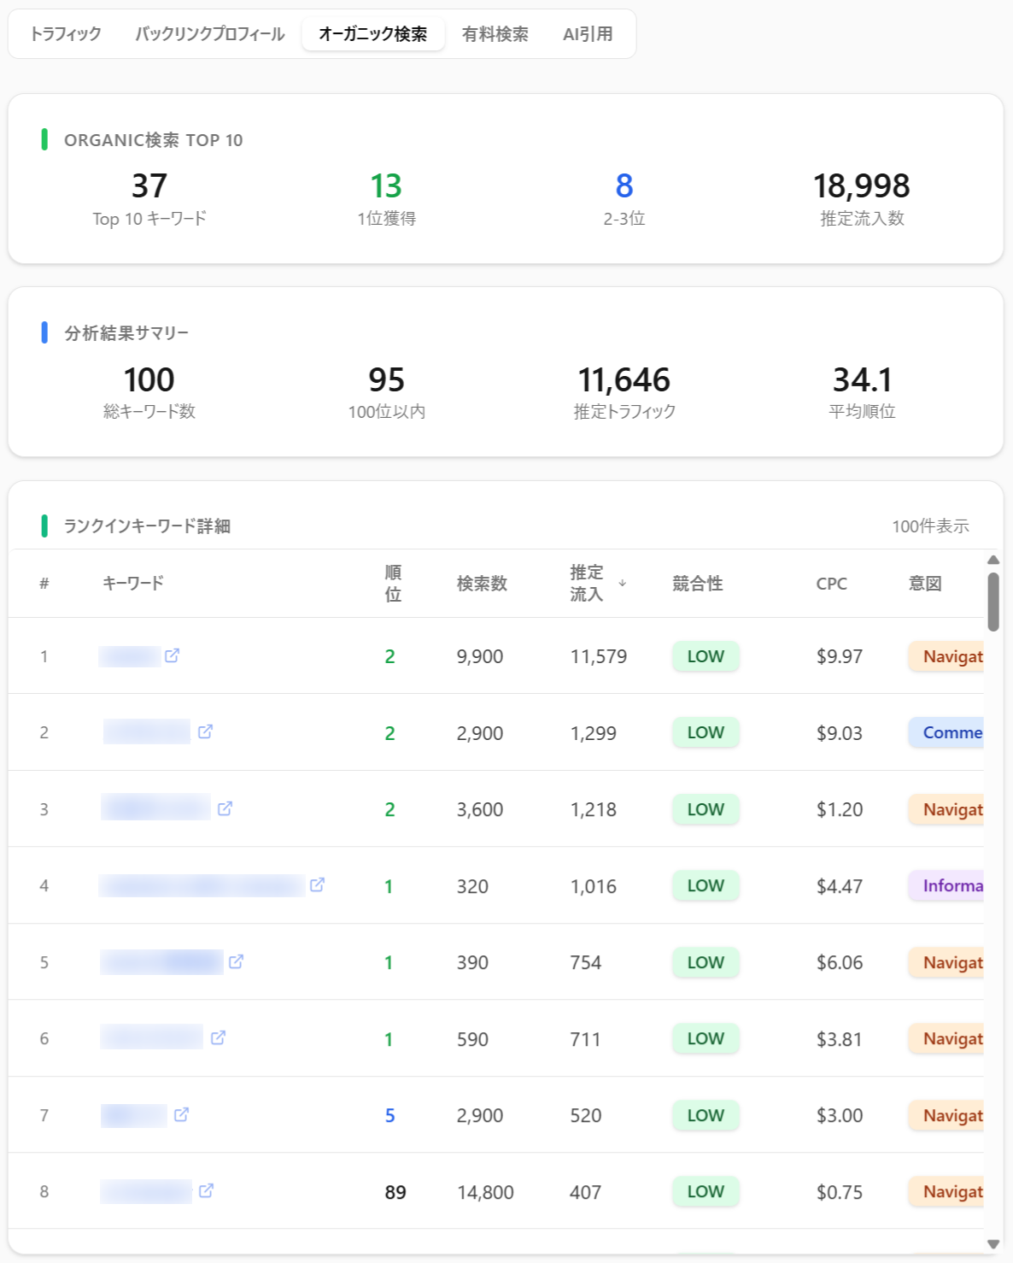1013x1263 pixels.
Task: Click the scrollbar down arrow
Action: [993, 1244]
